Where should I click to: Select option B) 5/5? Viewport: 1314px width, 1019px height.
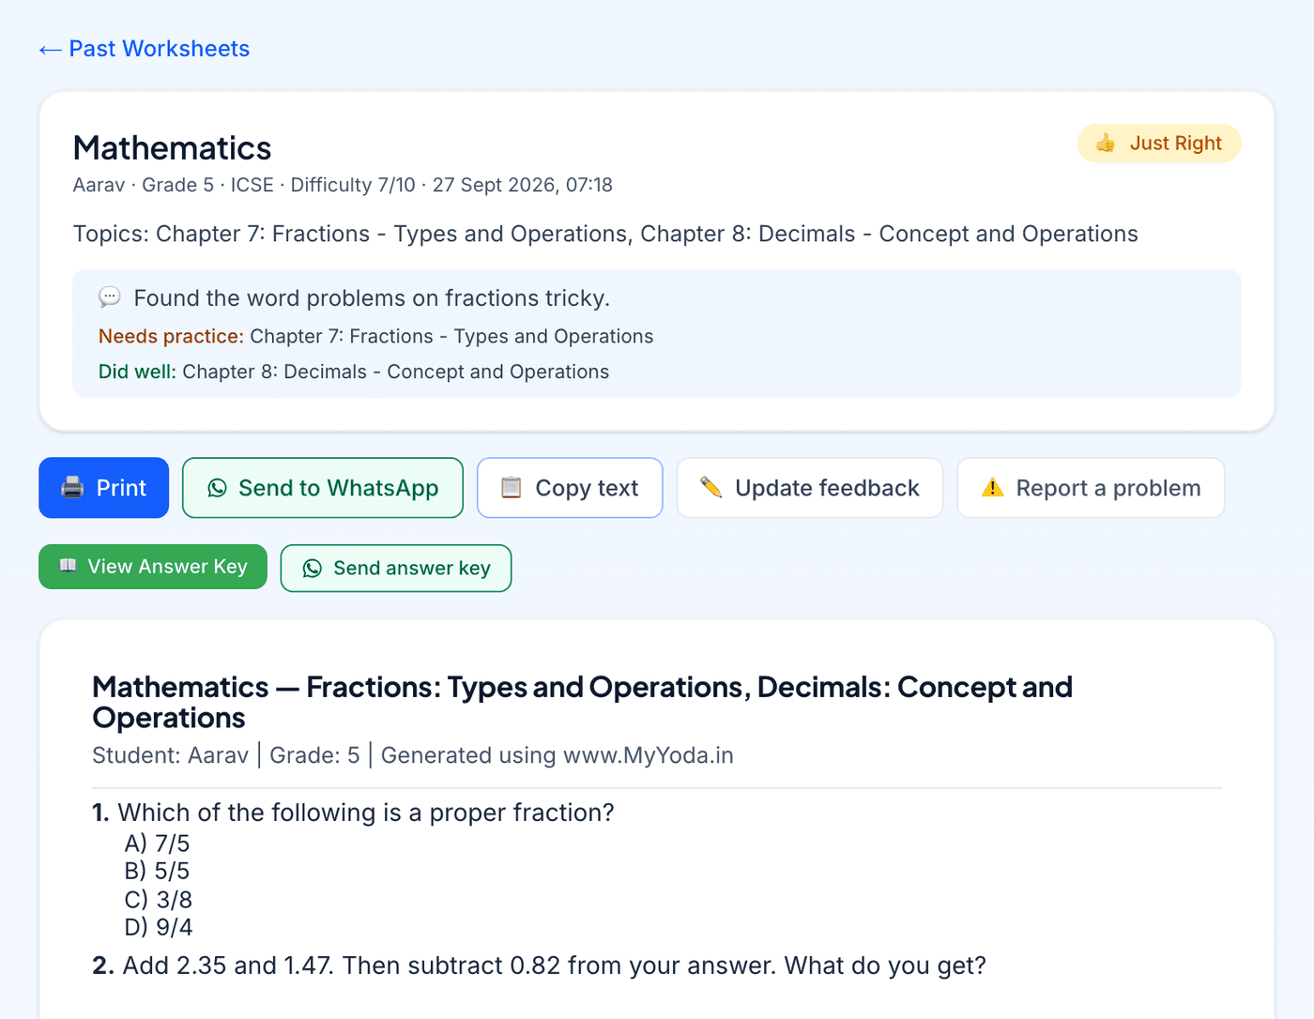[157, 871]
